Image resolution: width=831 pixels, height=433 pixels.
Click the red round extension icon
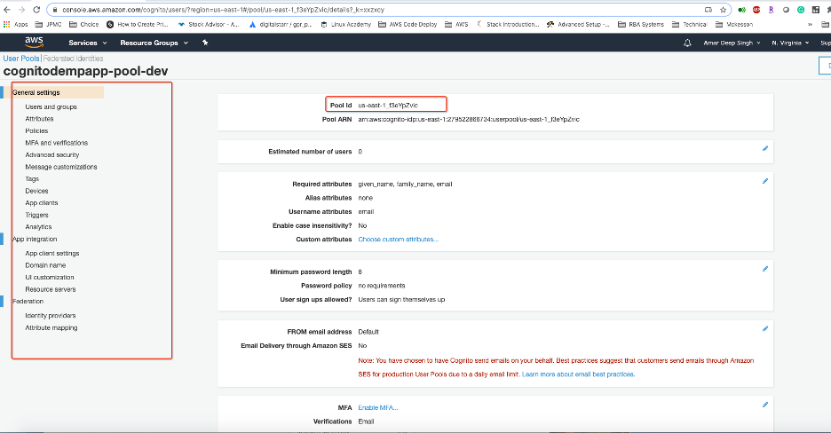tap(756, 10)
